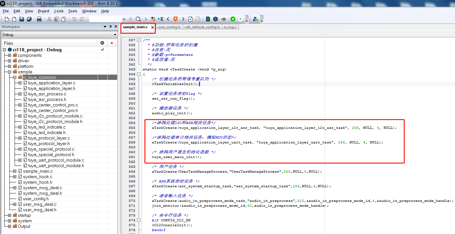Click the Open file toolbar icon
The height and width of the screenshot is (234, 455).
(14, 19)
